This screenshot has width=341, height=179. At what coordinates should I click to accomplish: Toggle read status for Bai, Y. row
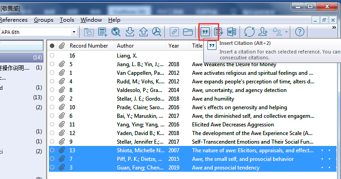point(52,116)
